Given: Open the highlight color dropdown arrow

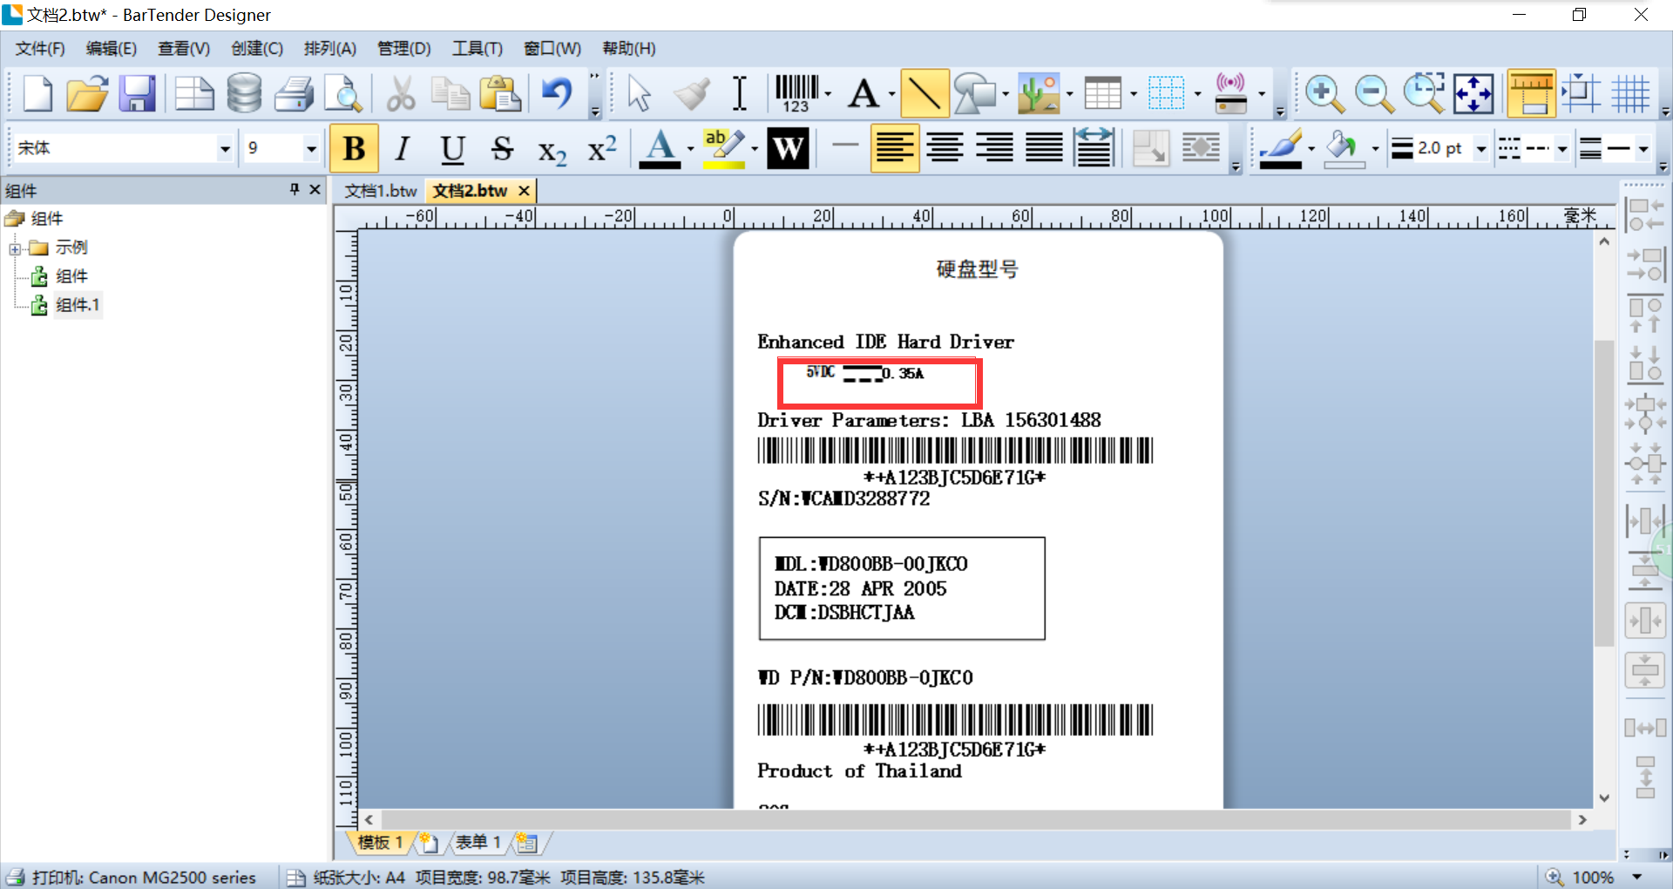Looking at the screenshot, I should point(755,149).
